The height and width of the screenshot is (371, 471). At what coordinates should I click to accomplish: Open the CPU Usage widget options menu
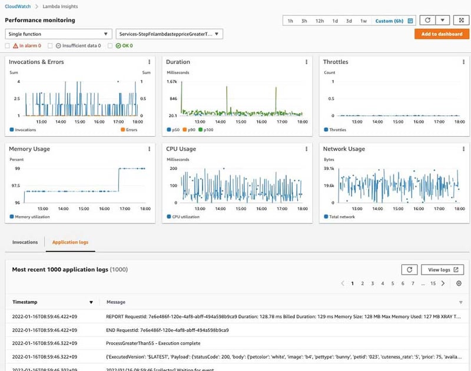306,149
